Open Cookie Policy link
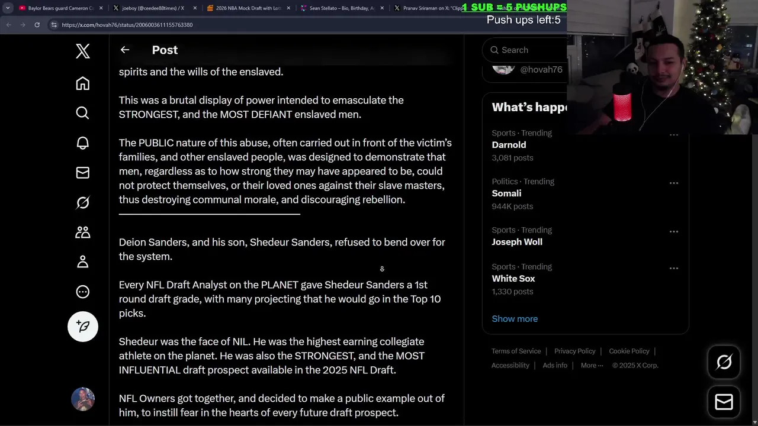This screenshot has width=758, height=426. click(x=629, y=351)
